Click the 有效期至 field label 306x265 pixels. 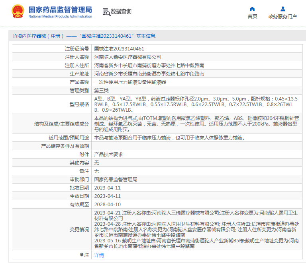79,205
